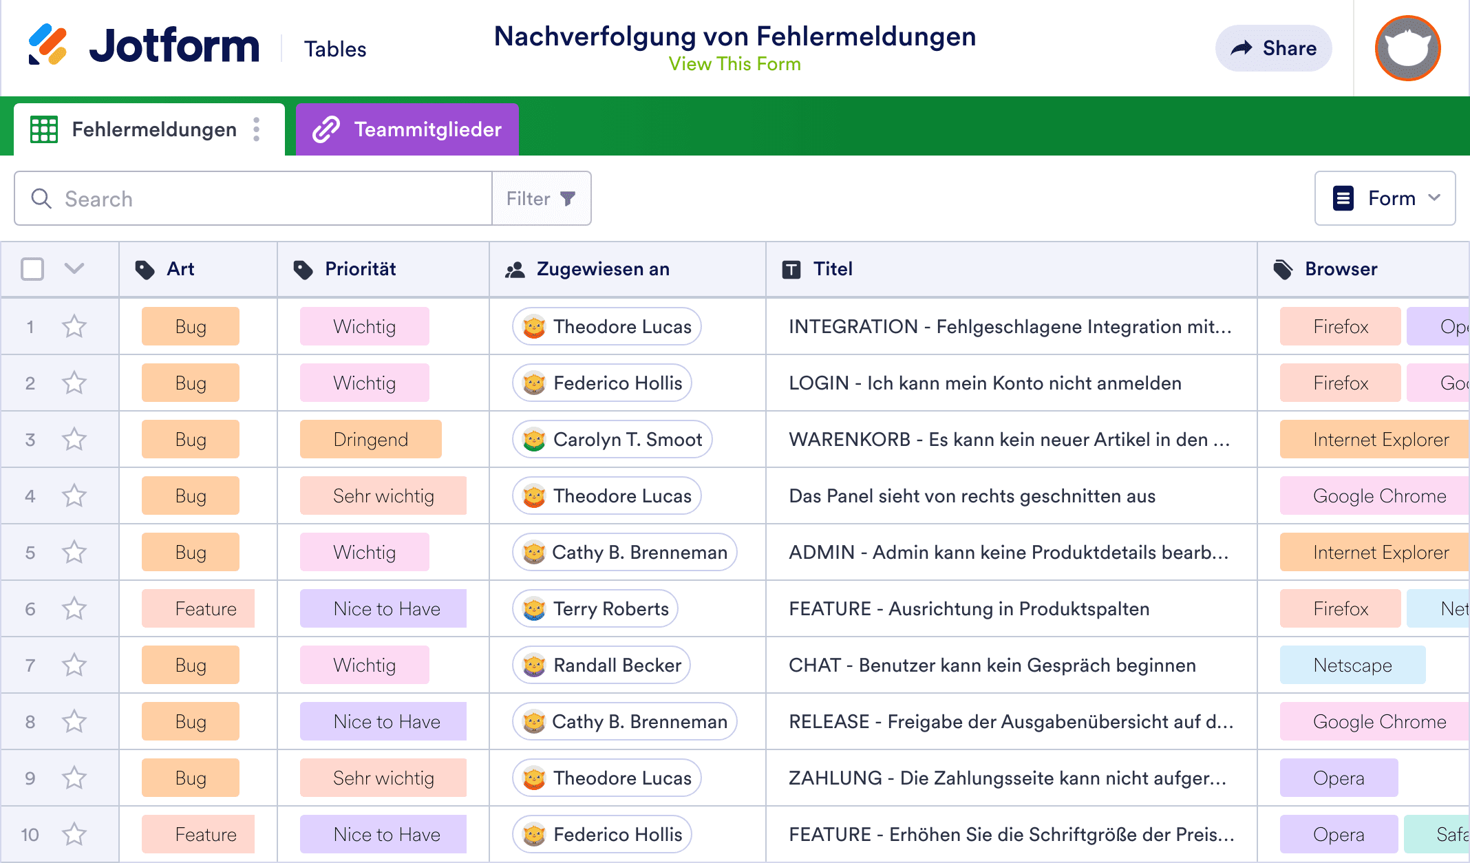The image size is (1470, 863).
Task: Click the grid icon on the Fehlermeldungen tab
Action: point(43,129)
